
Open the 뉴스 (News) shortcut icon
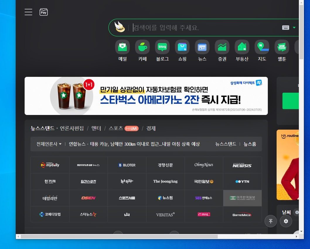[x=202, y=47]
